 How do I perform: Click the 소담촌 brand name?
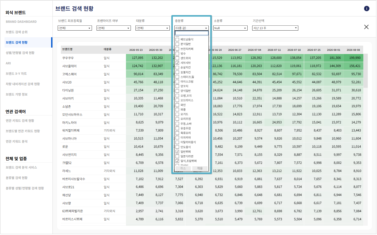pos(67,106)
